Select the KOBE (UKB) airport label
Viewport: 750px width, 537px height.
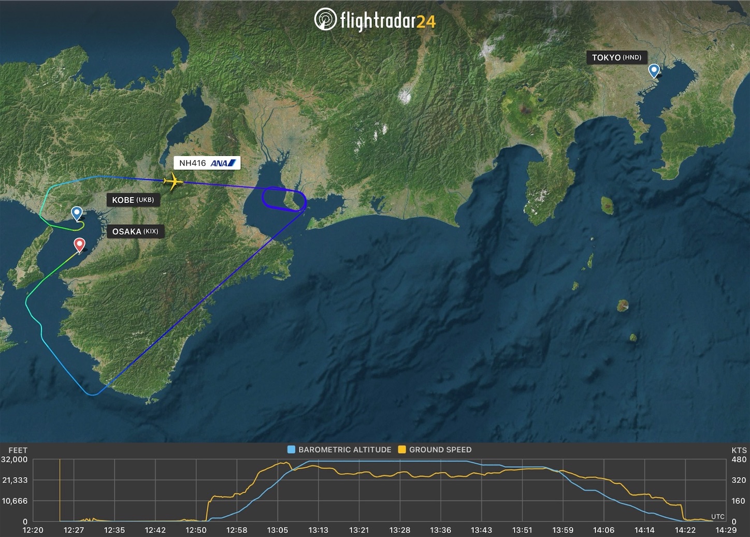click(134, 199)
